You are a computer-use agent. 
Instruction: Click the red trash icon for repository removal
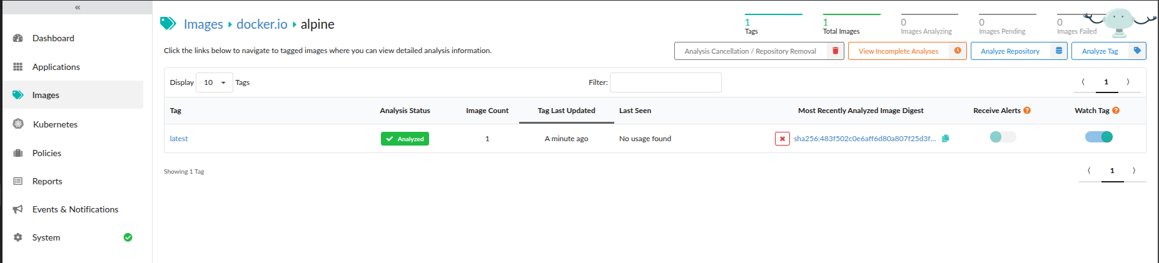(835, 51)
